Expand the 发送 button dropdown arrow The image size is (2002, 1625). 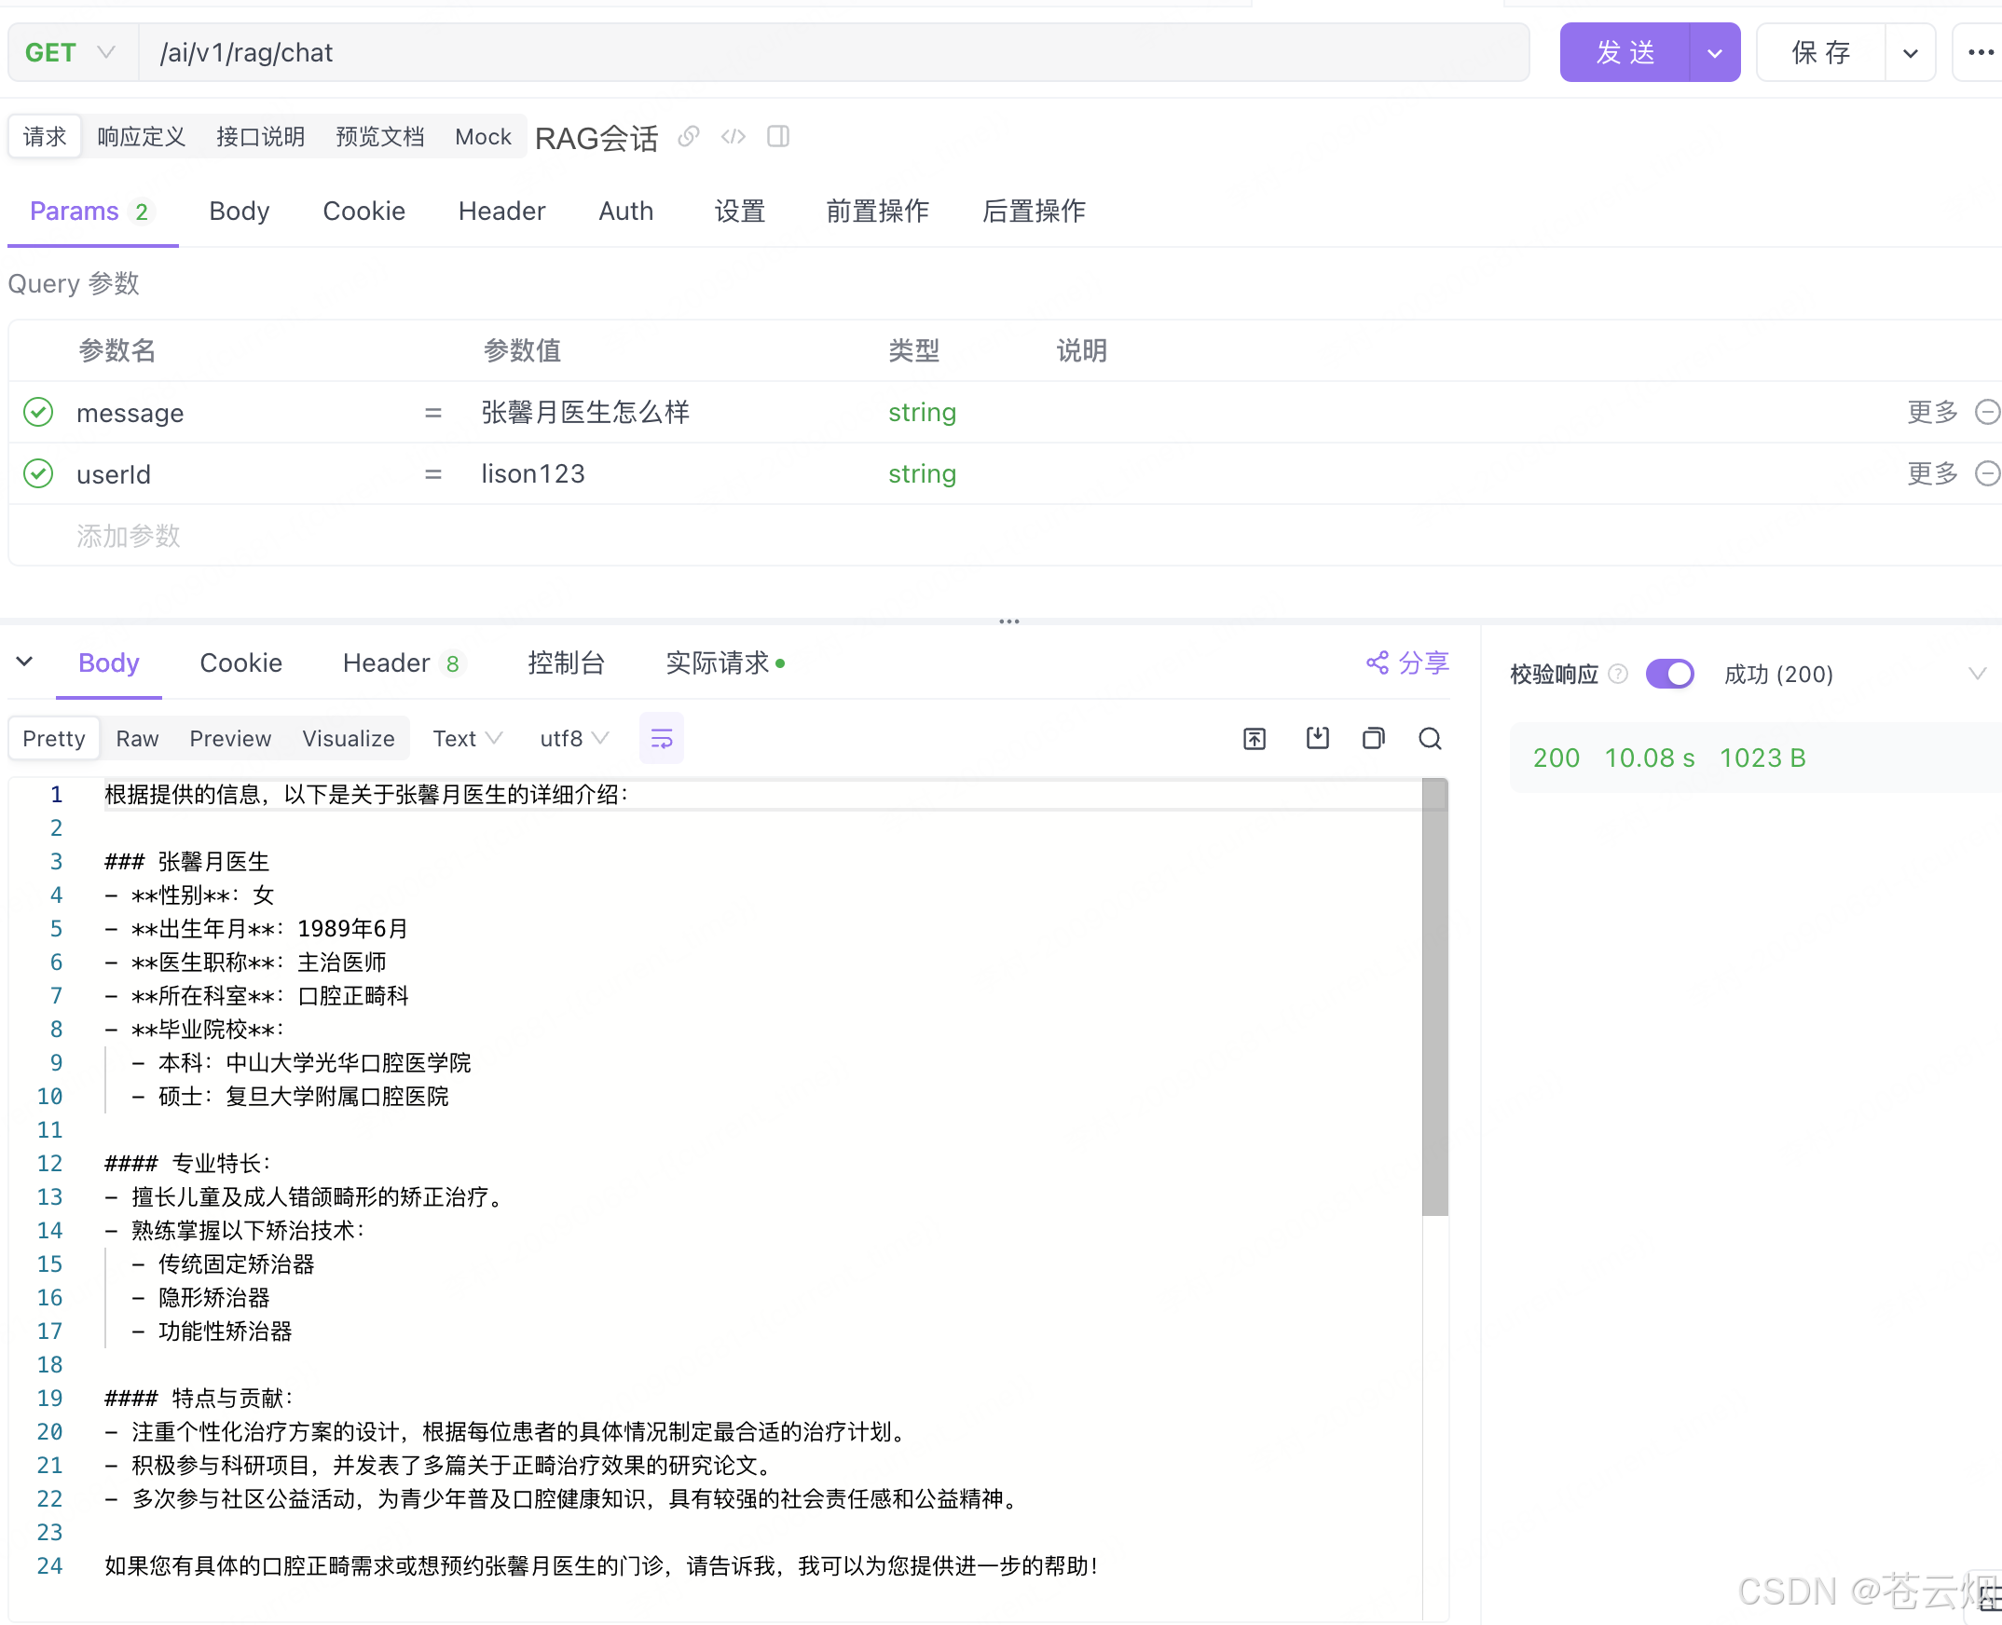(1715, 52)
